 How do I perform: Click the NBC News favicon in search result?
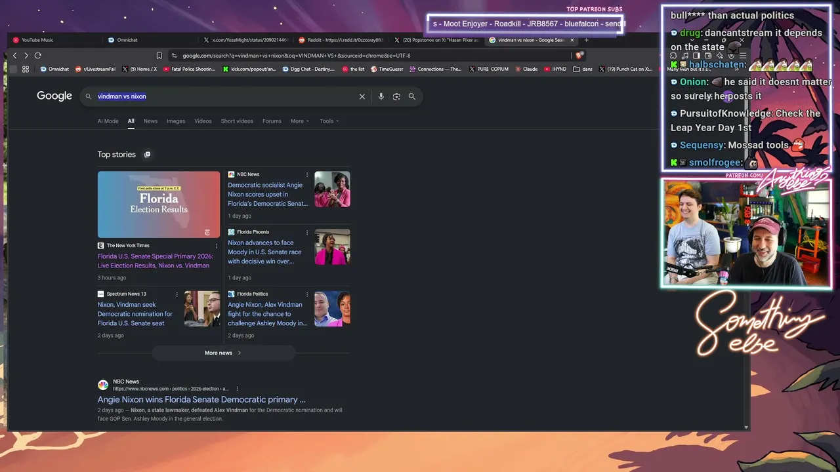tap(103, 385)
